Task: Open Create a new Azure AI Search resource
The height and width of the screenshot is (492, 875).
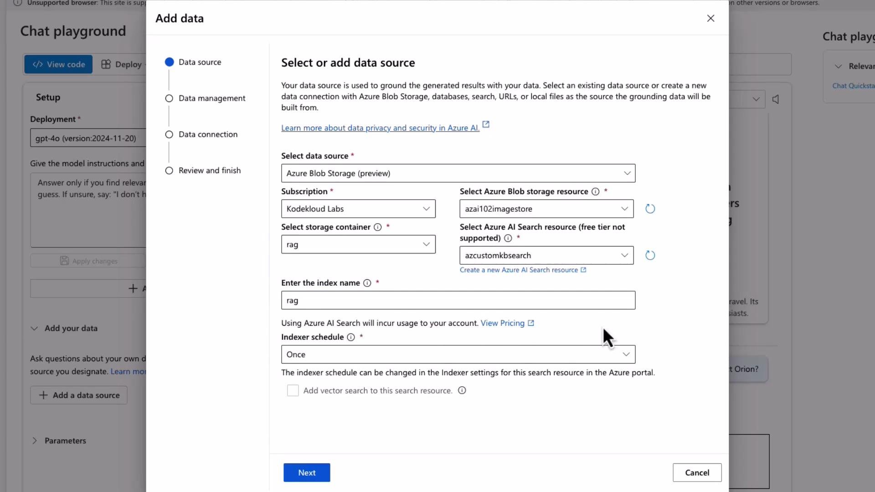Action: (x=523, y=270)
